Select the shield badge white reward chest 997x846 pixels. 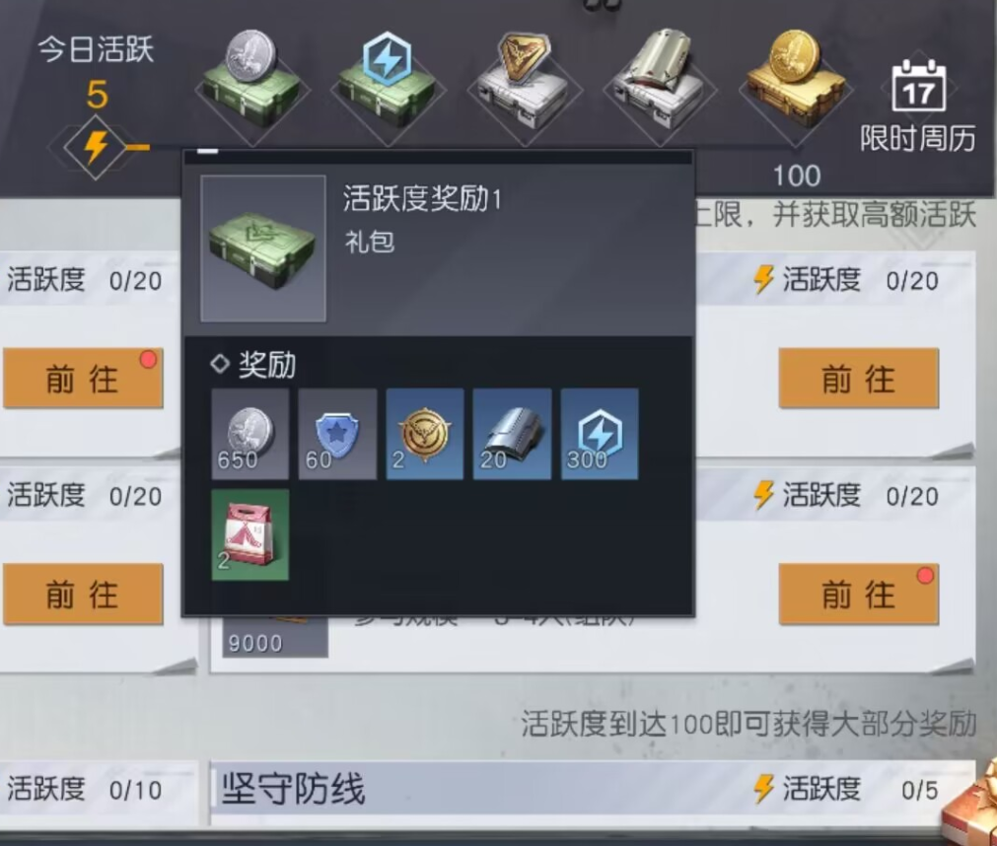[x=525, y=84]
